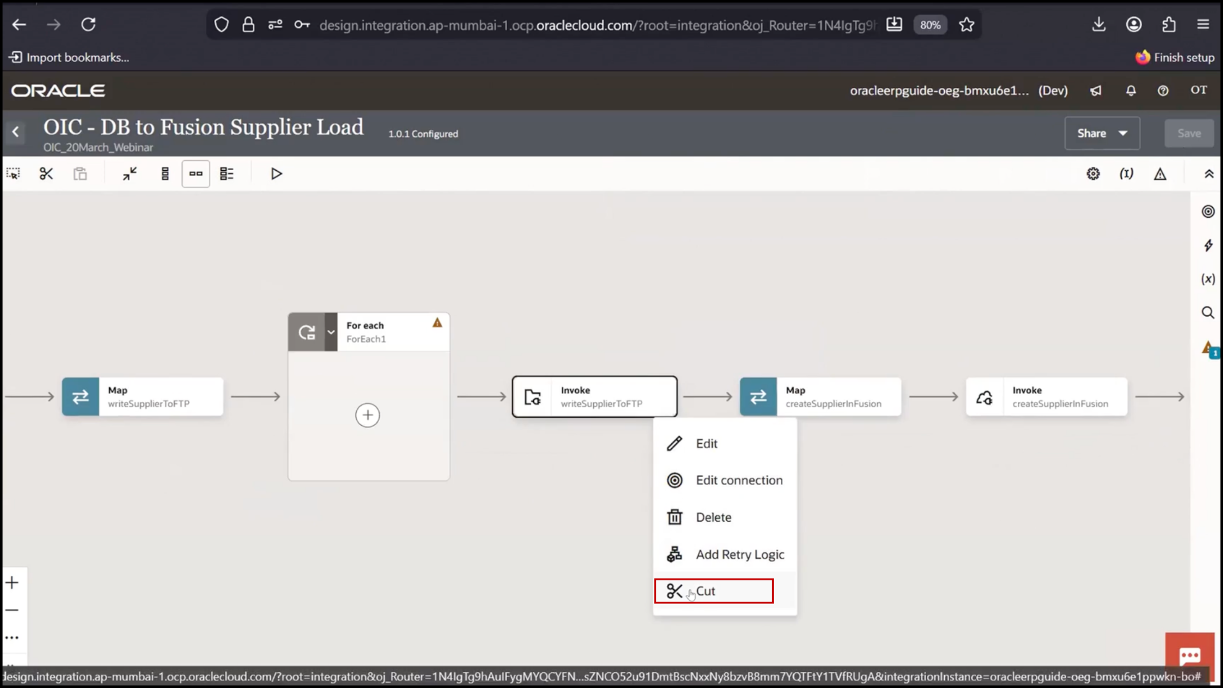Open the Triggers target icon in sidebar
Image resolution: width=1223 pixels, height=688 pixels.
click(x=1208, y=211)
